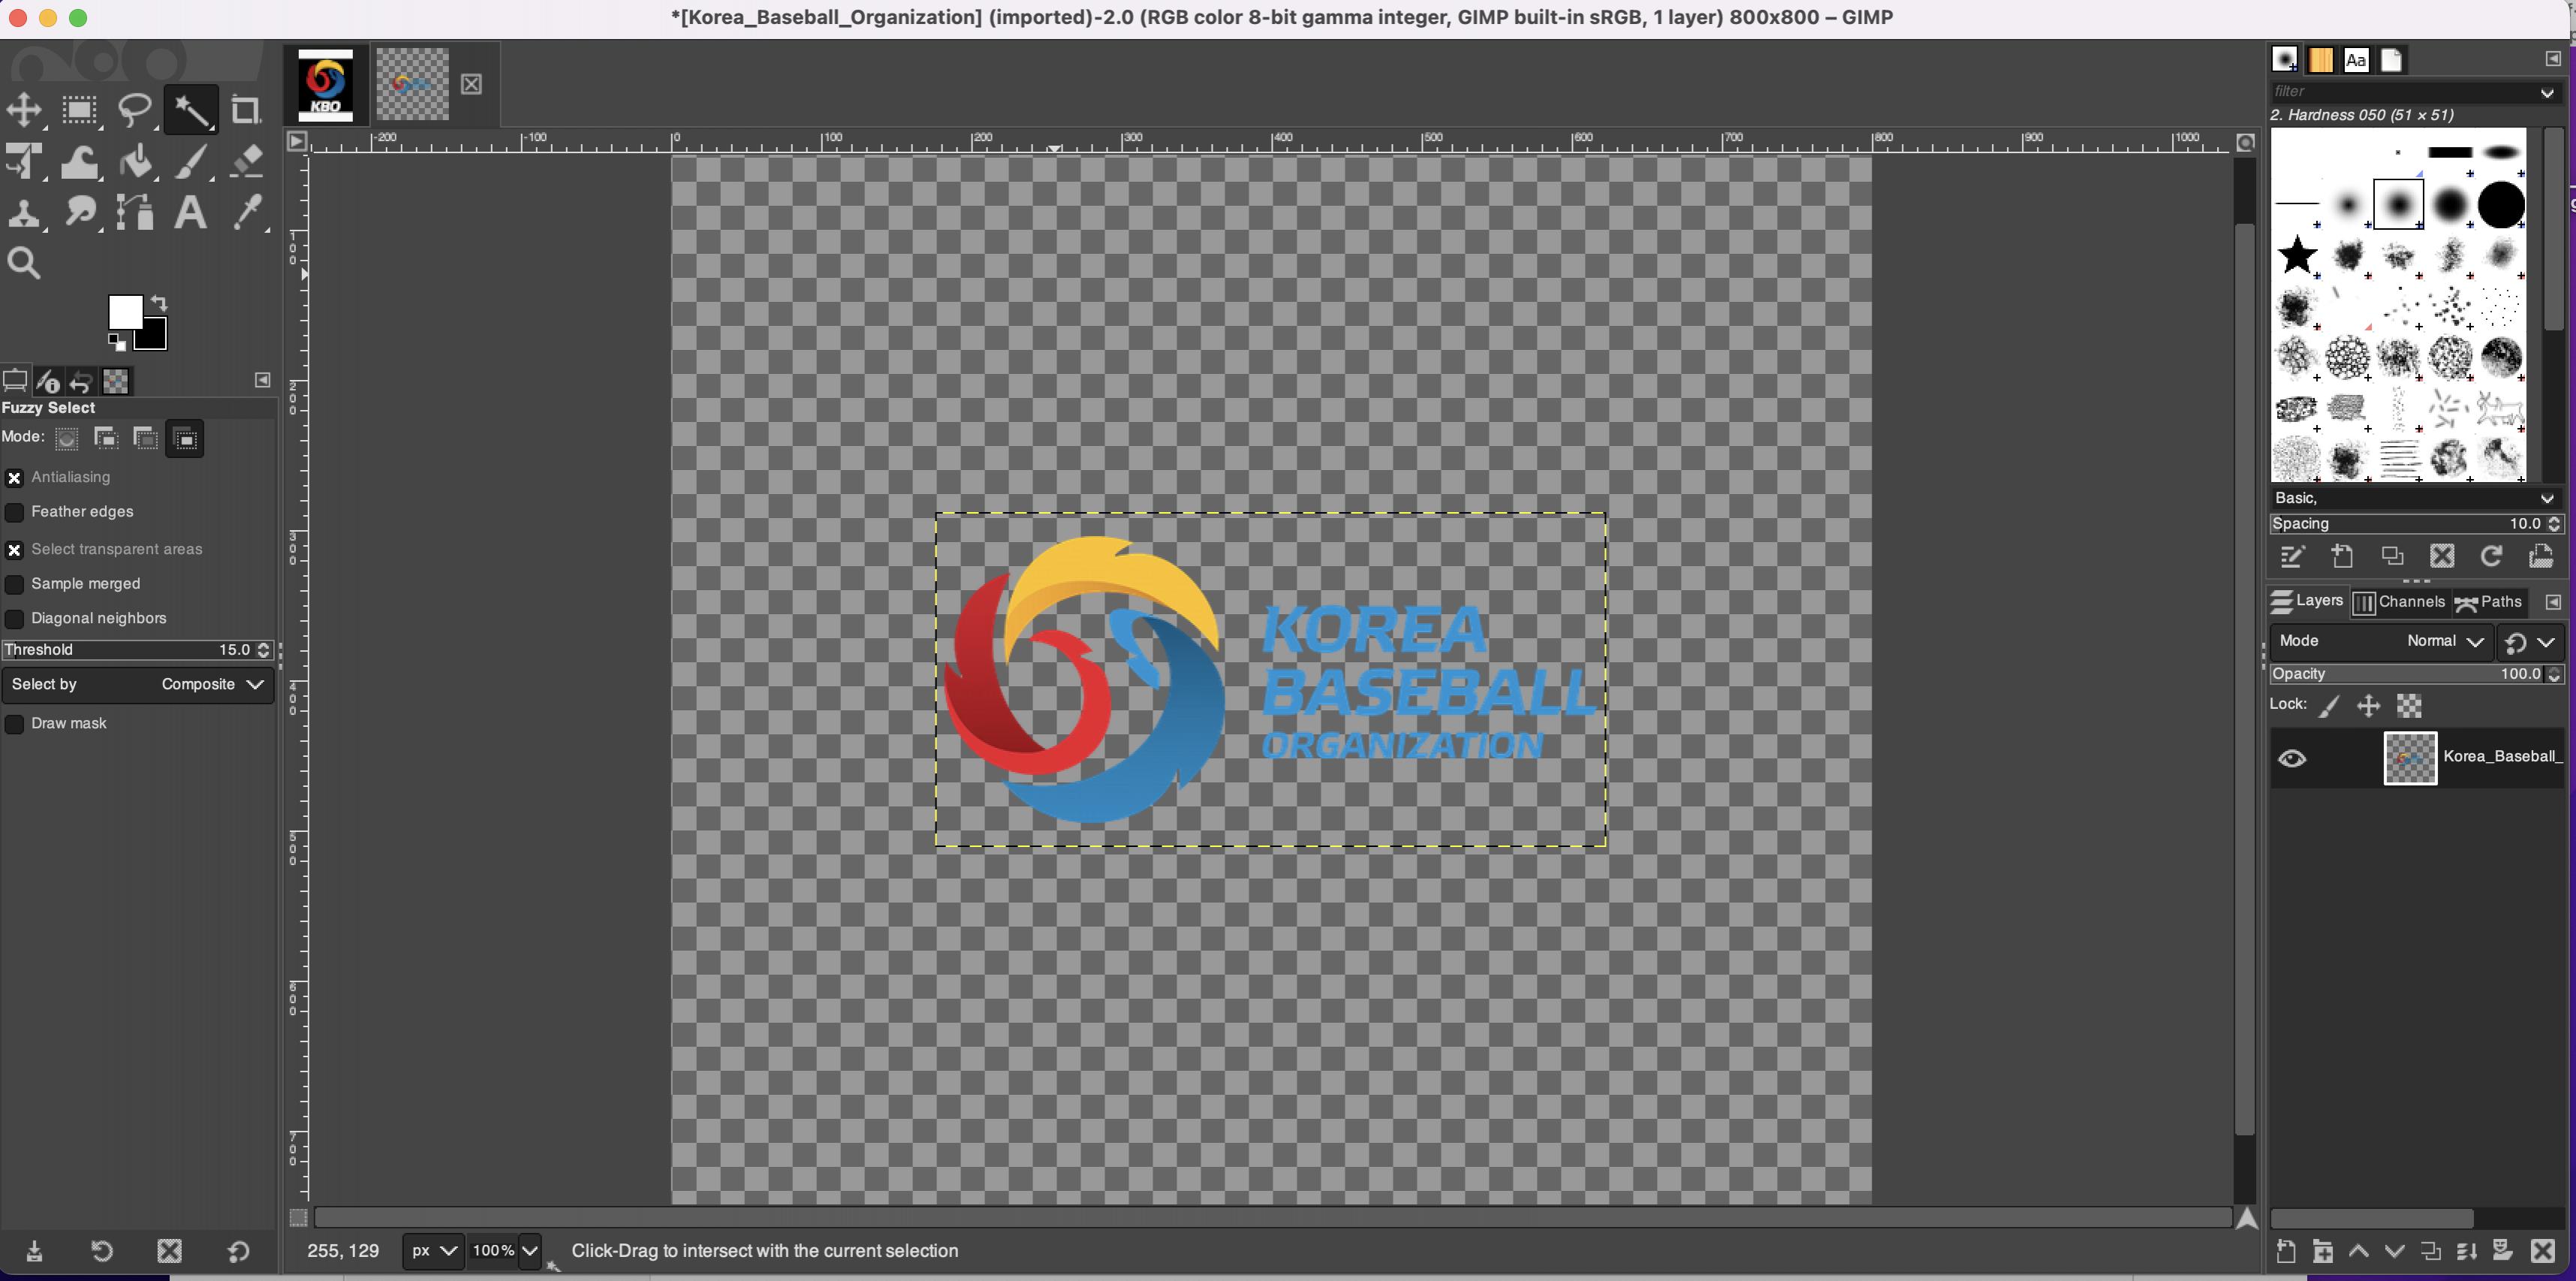Set selection mode to Replace
2576x1281 pixels.
[66, 438]
